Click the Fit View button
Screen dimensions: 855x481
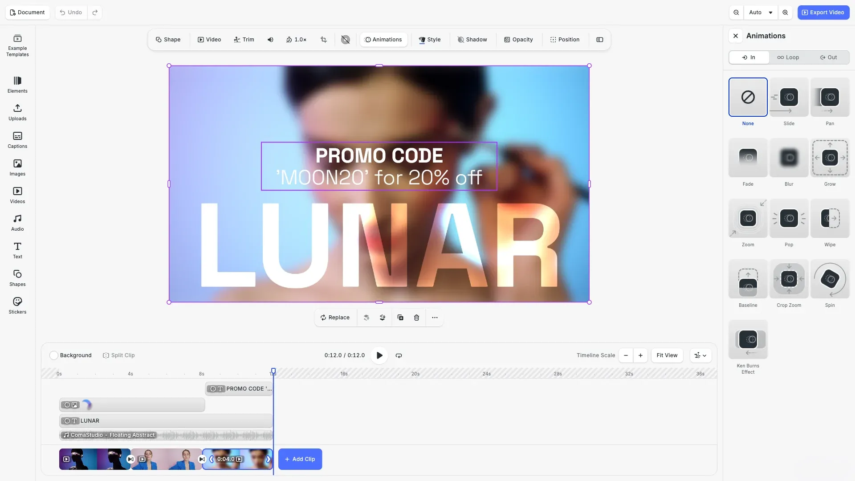tap(667, 355)
